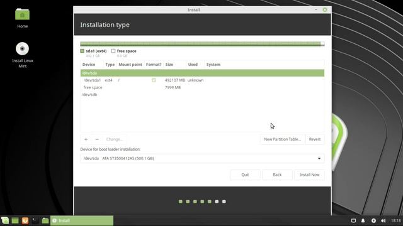This screenshot has width=403, height=226.
Task: Click the display tray icon
Action: coord(353,220)
